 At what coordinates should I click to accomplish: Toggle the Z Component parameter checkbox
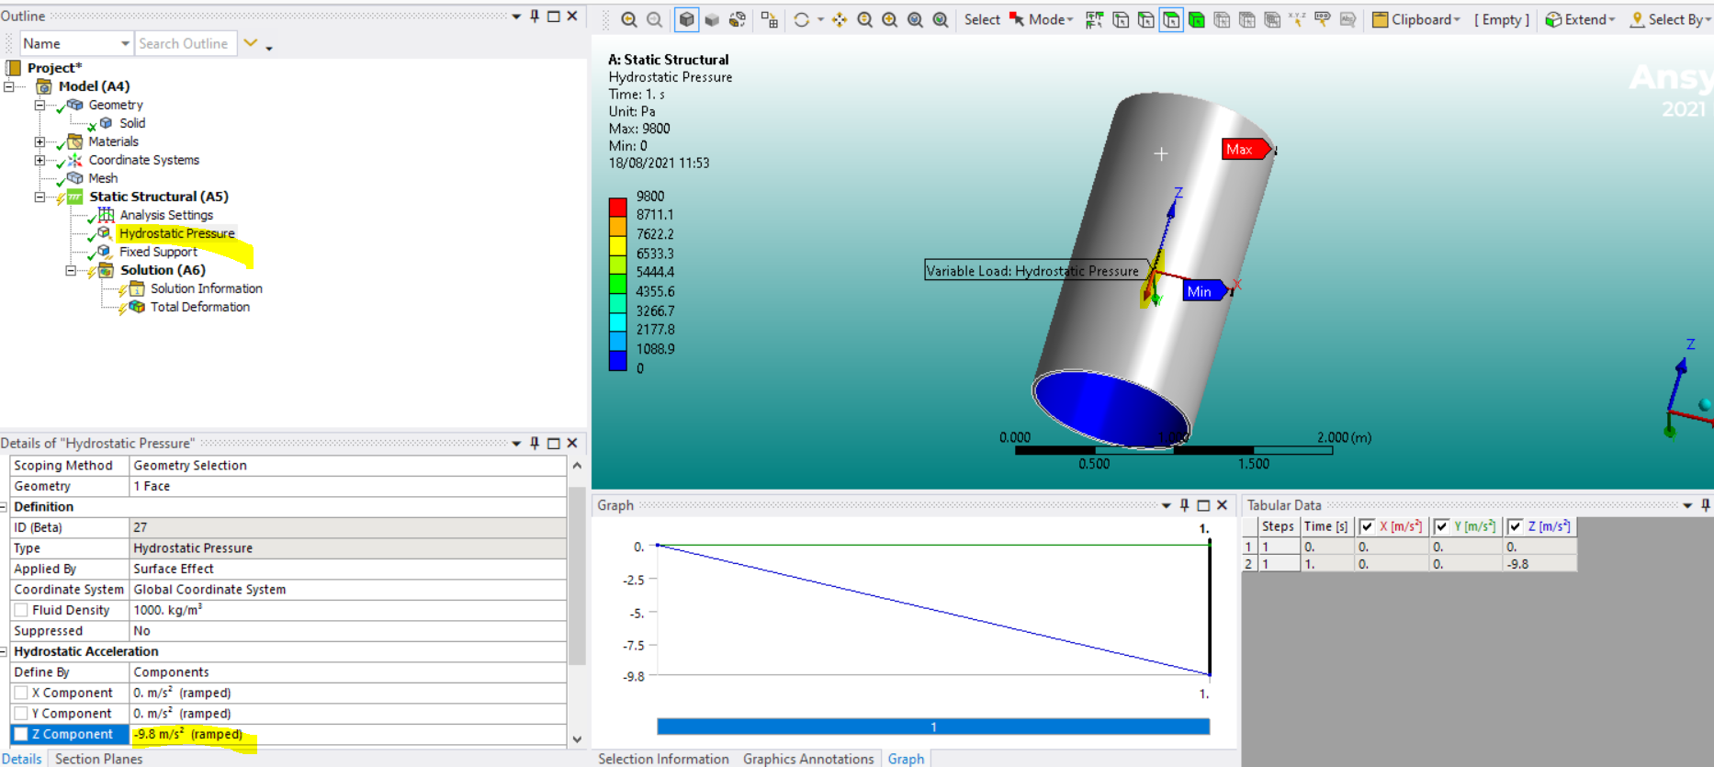pyautogui.click(x=21, y=734)
